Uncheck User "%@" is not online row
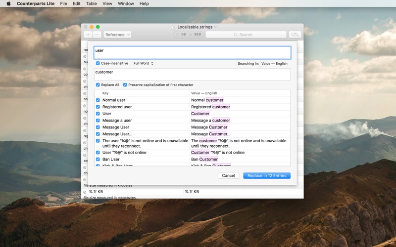396x247 pixels. pyautogui.click(x=98, y=153)
